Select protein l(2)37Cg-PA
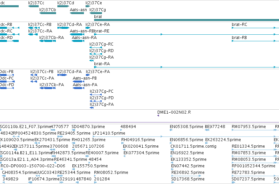This screenshot has width=279, height=184. click(92, 108)
